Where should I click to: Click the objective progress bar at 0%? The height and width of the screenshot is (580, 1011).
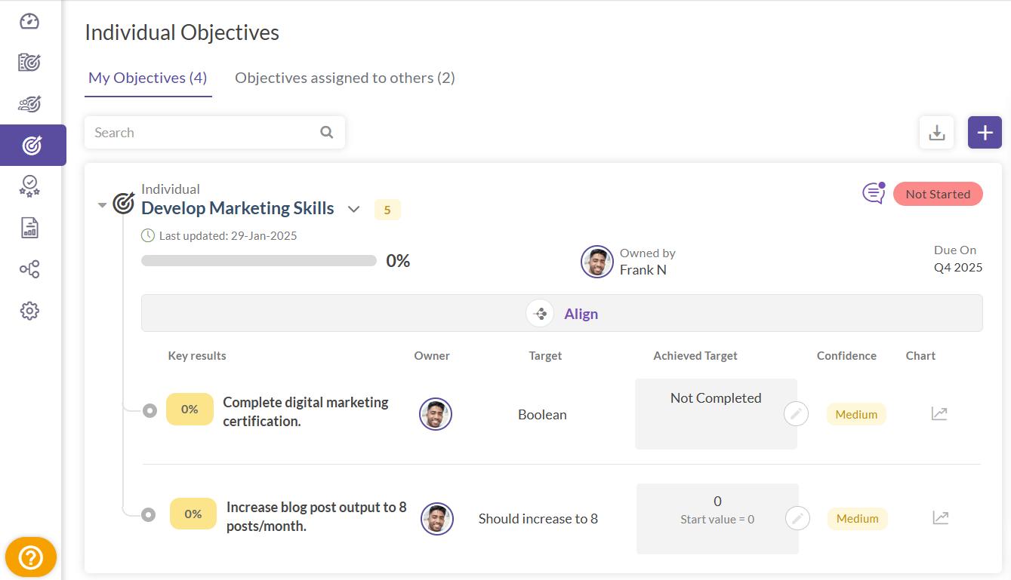point(258,261)
